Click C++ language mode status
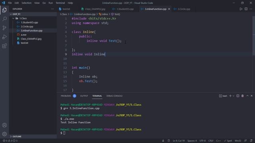 pyautogui.click(x=218, y=141)
